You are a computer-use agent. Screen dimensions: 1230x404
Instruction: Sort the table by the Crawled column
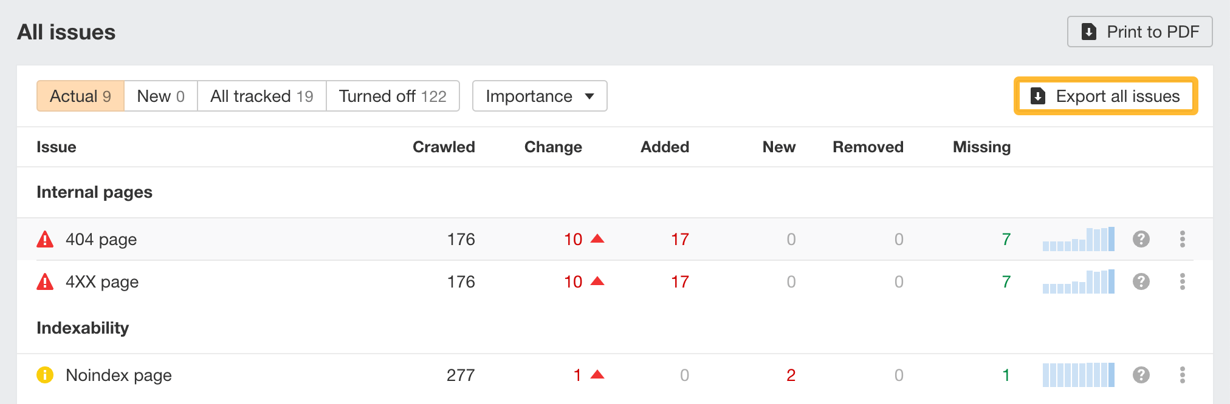coord(444,147)
